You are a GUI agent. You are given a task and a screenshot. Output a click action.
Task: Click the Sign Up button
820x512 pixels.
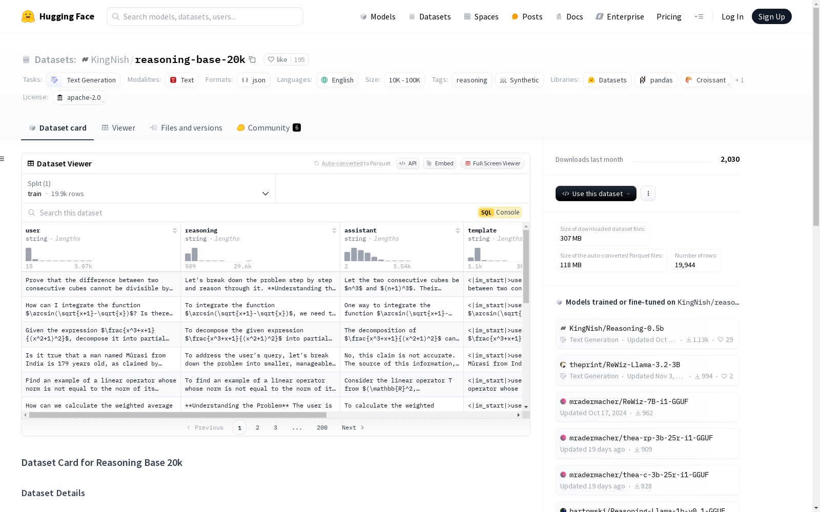[771, 16]
